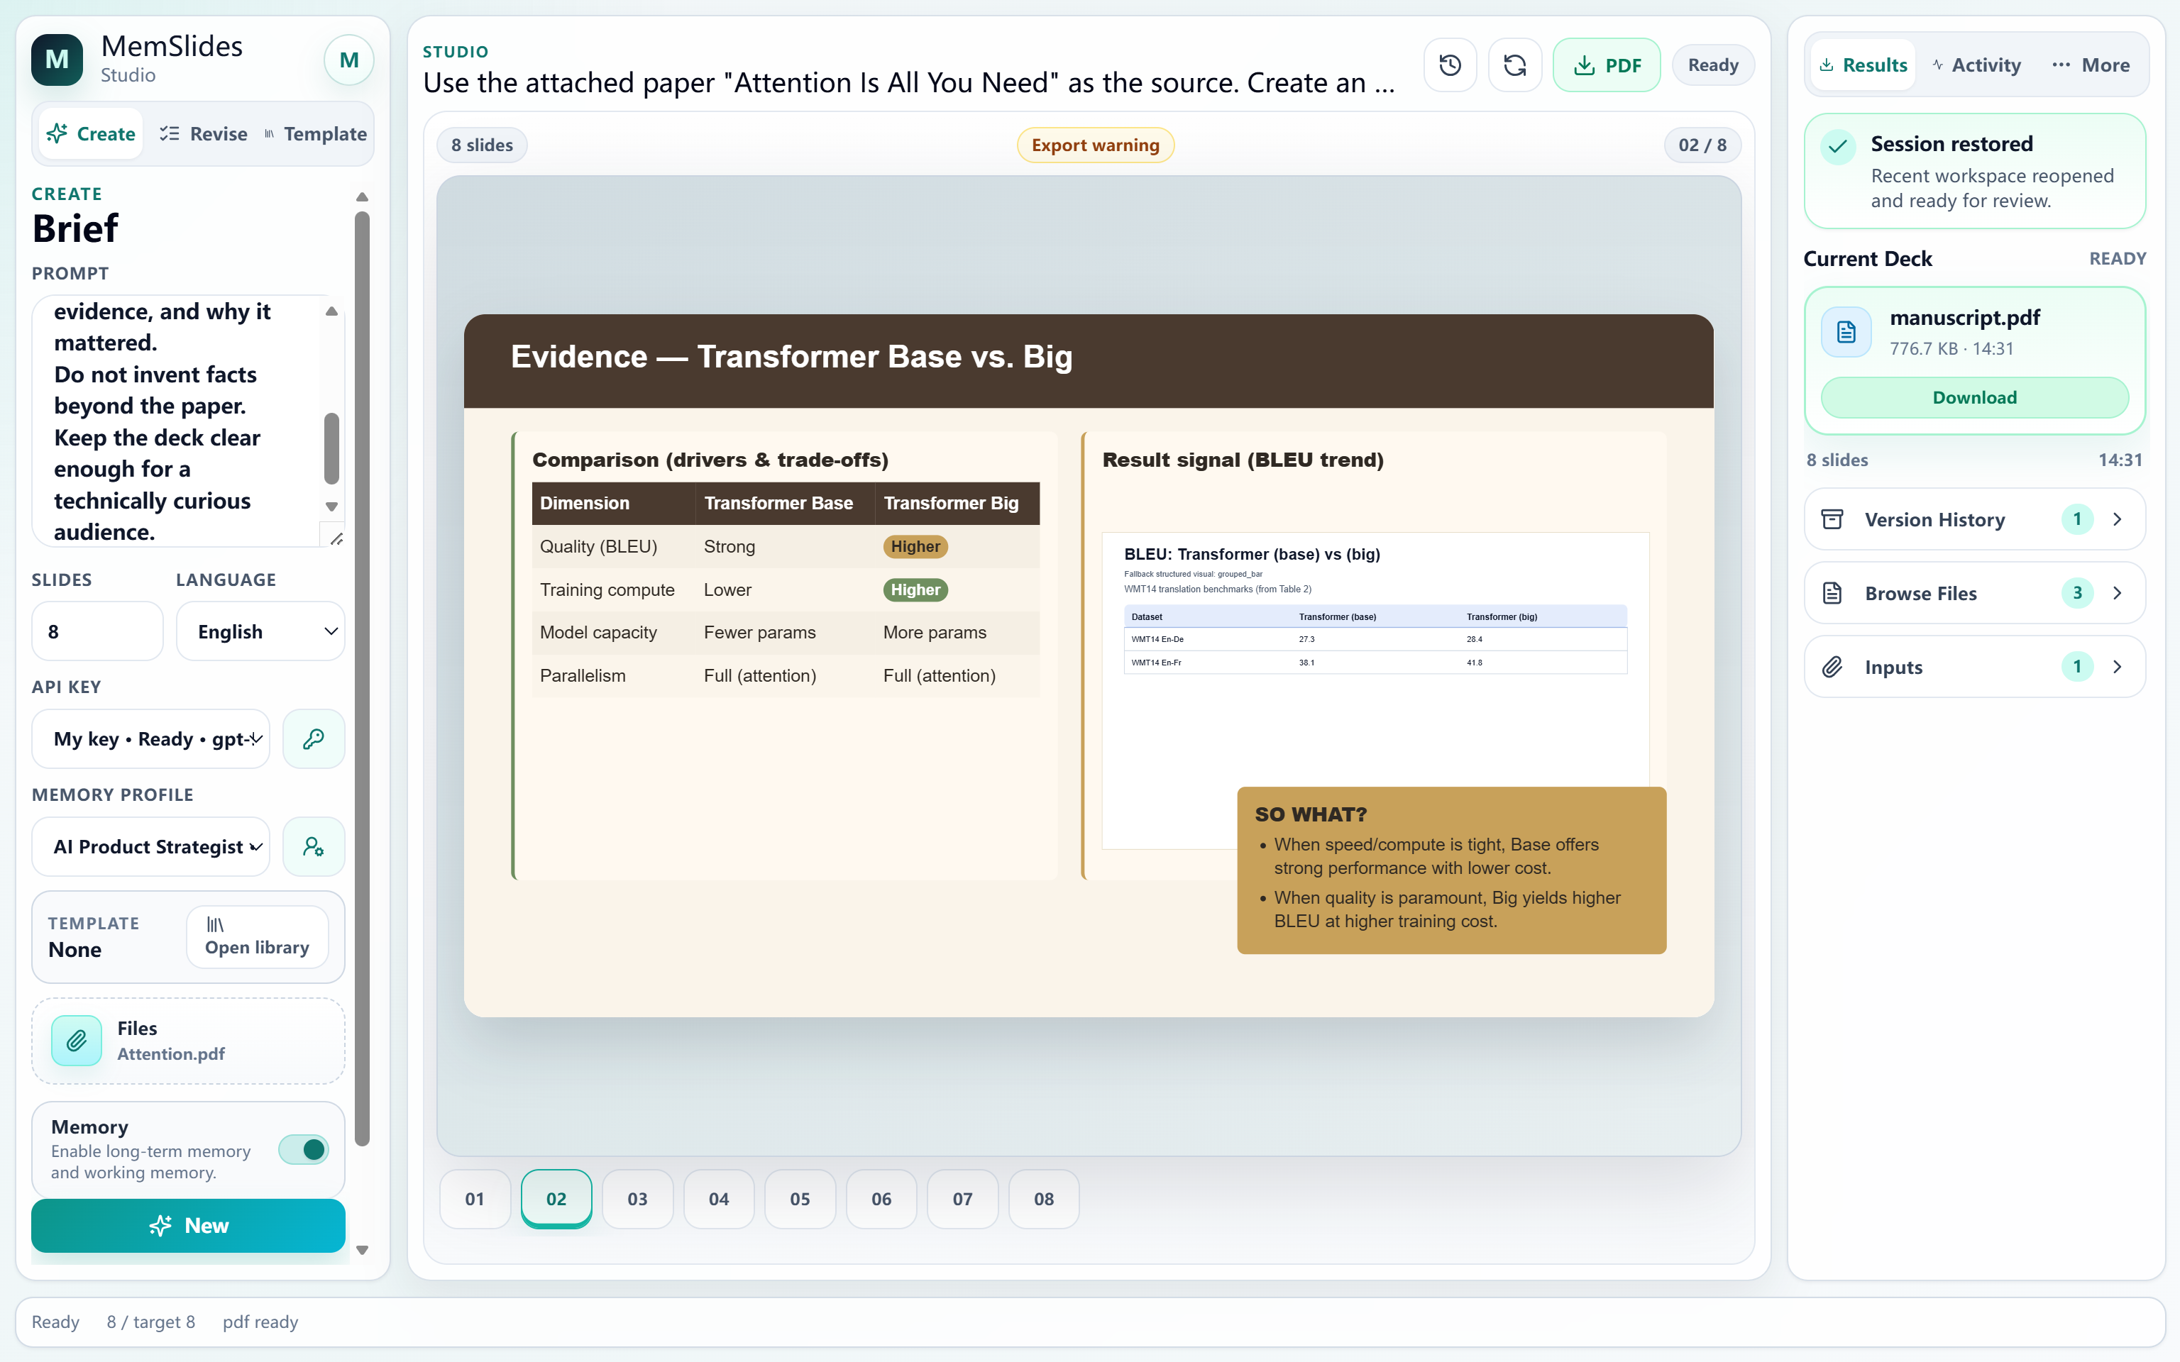
Task: Click '8 / target 8' status text
Action: tap(150, 1322)
